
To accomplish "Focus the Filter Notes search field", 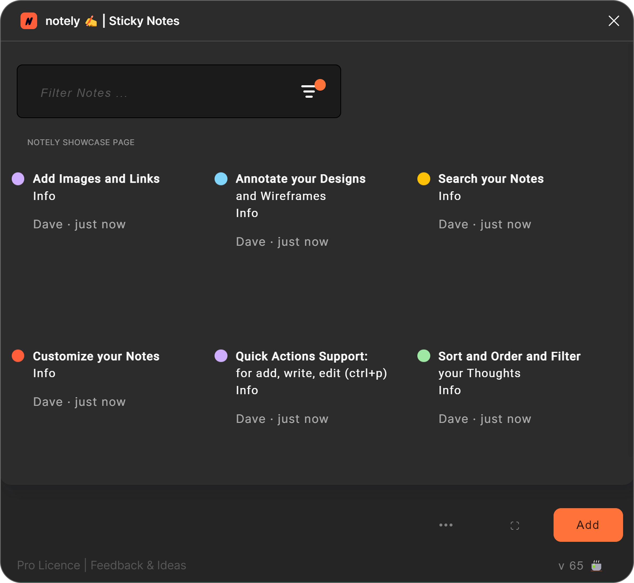I will (x=158, y=93).
